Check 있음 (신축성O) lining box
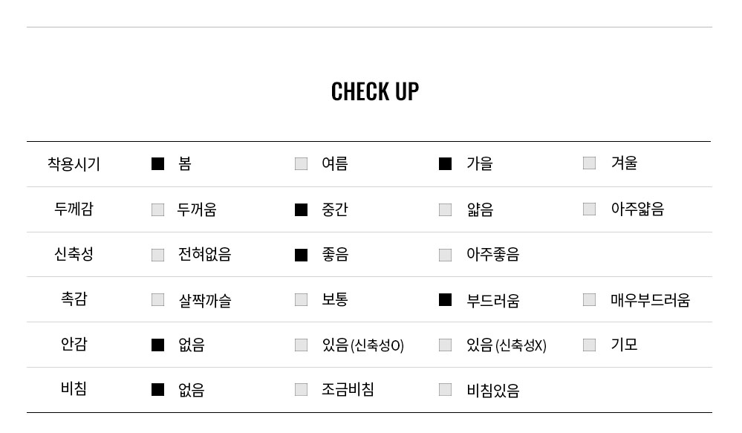 [301, 345]
